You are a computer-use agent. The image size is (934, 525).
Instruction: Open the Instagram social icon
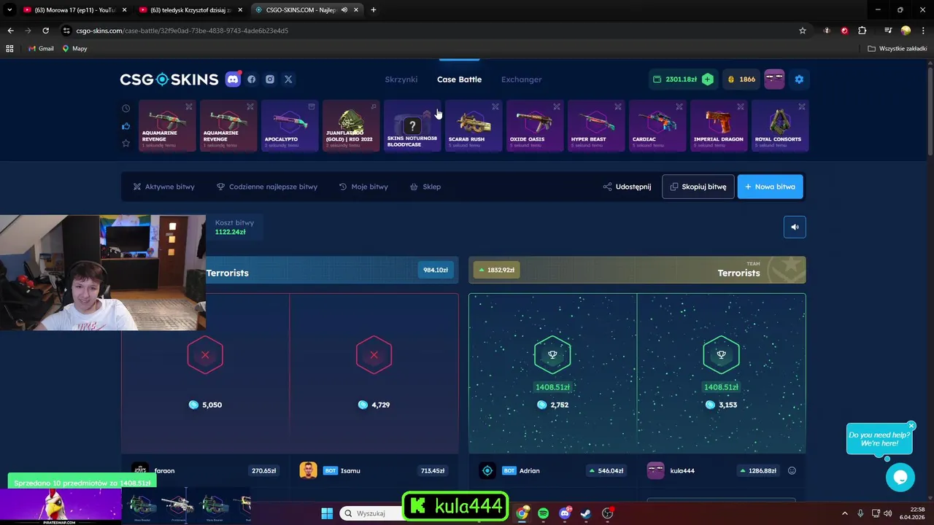click(270, 79)
